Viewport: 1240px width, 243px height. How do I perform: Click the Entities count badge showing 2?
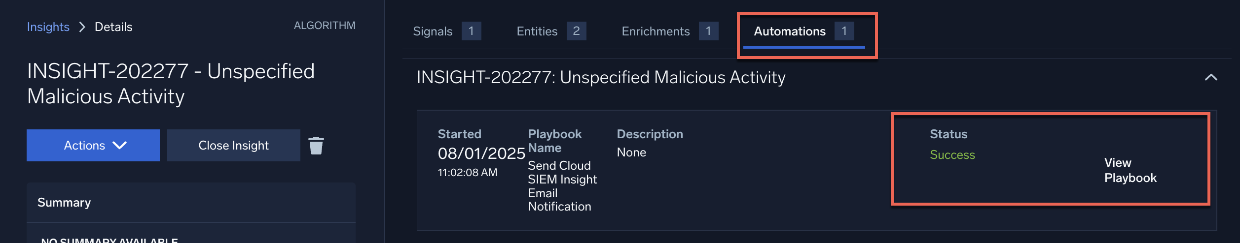(x=576, y=31)
